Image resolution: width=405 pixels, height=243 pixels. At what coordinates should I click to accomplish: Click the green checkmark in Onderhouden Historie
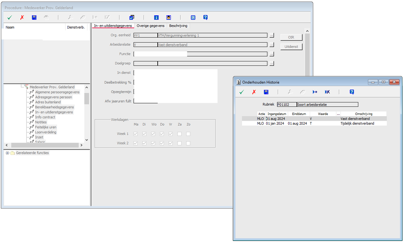pos(242,92)
